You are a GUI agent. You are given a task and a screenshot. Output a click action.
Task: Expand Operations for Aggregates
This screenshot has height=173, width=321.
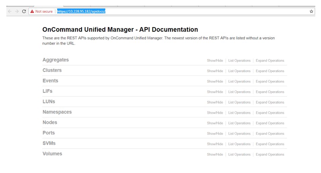pos(270,61)
